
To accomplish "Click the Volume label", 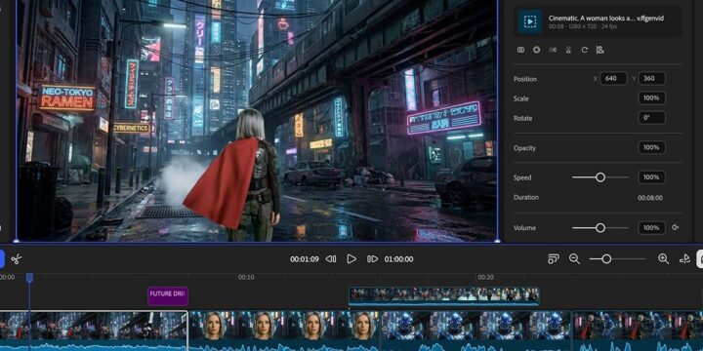I will [524, 228].
